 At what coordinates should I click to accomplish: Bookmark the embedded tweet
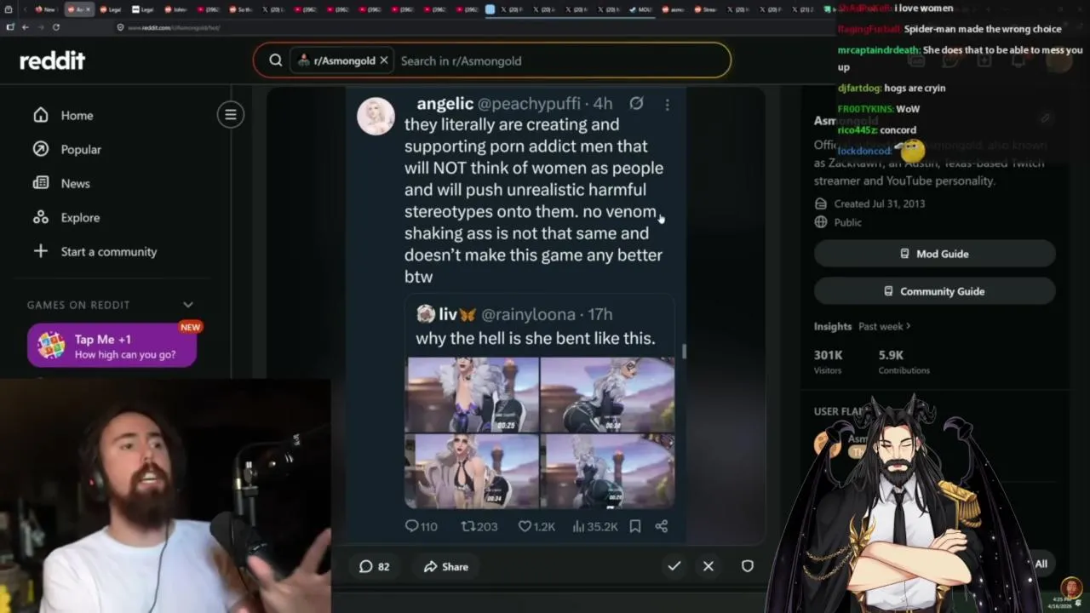(635, 526)
